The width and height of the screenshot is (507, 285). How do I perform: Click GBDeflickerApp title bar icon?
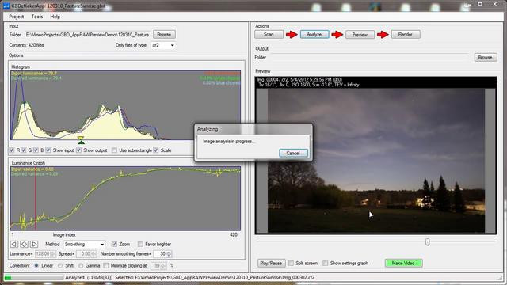click(x=6, y=6)
